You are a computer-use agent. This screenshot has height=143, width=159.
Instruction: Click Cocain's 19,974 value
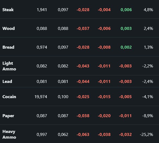pyautogui.click(x=41, y=97)
